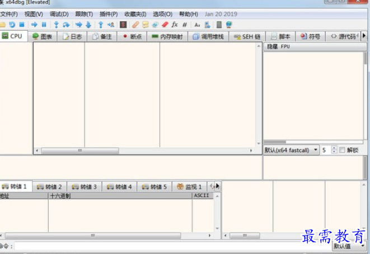This screenshot has width=370, height=254.
Task: Select the 转储 2 tab
Action: pyautogui.click(x=50, y=187)
